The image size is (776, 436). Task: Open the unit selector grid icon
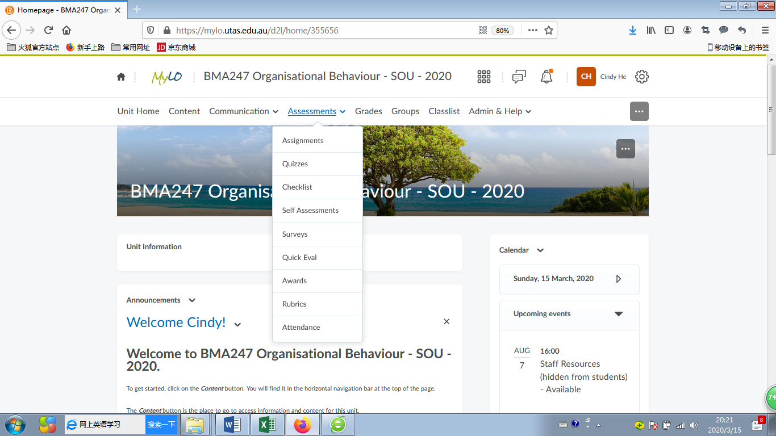click(484, 77)
